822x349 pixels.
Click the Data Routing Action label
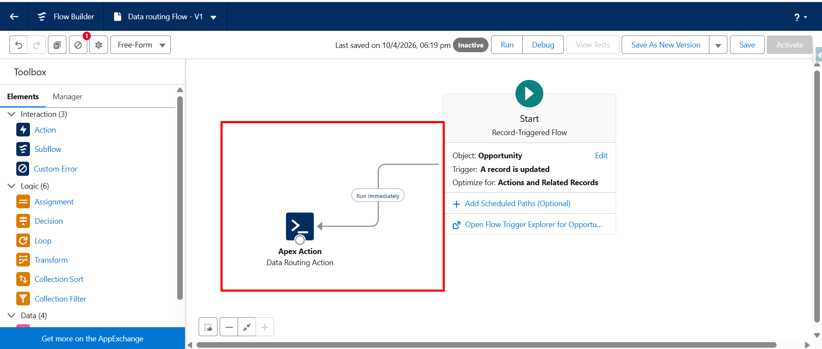click(300, 263)
